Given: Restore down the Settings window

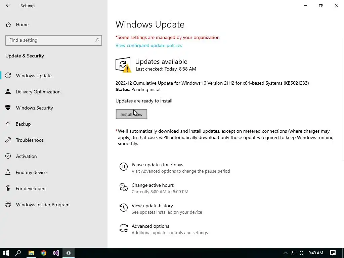Looking at the screenshot, I should (321, 5).
